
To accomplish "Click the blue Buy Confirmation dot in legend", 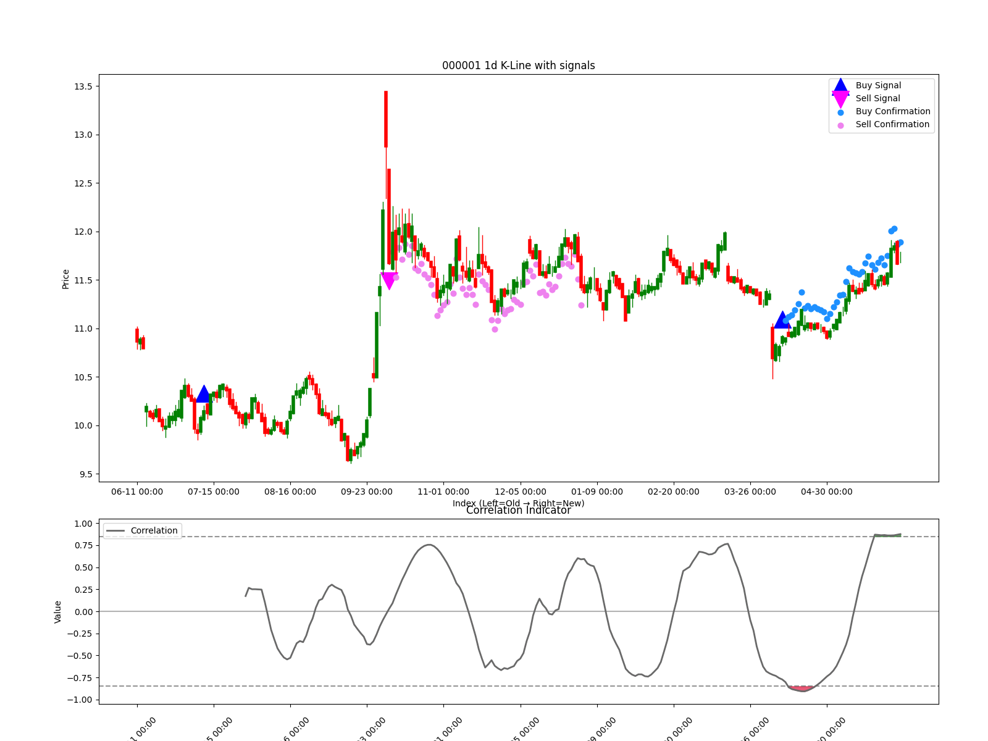I will coord(840,112).
